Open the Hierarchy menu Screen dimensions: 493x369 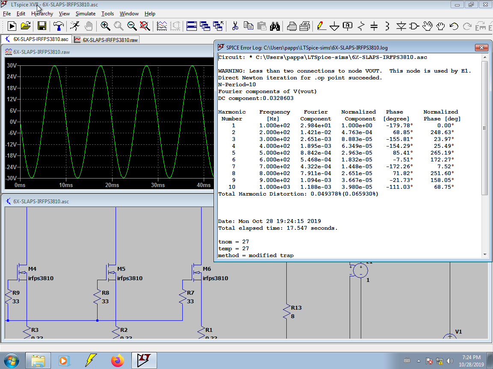click(42, 14)
